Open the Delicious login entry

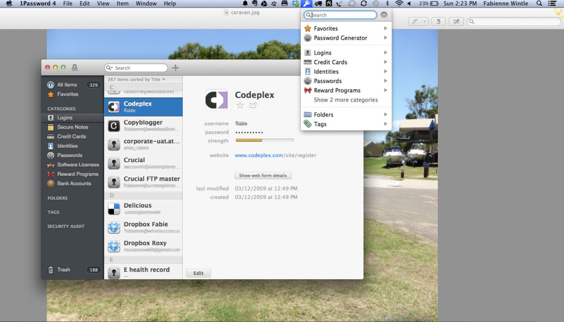pos(143,209)
